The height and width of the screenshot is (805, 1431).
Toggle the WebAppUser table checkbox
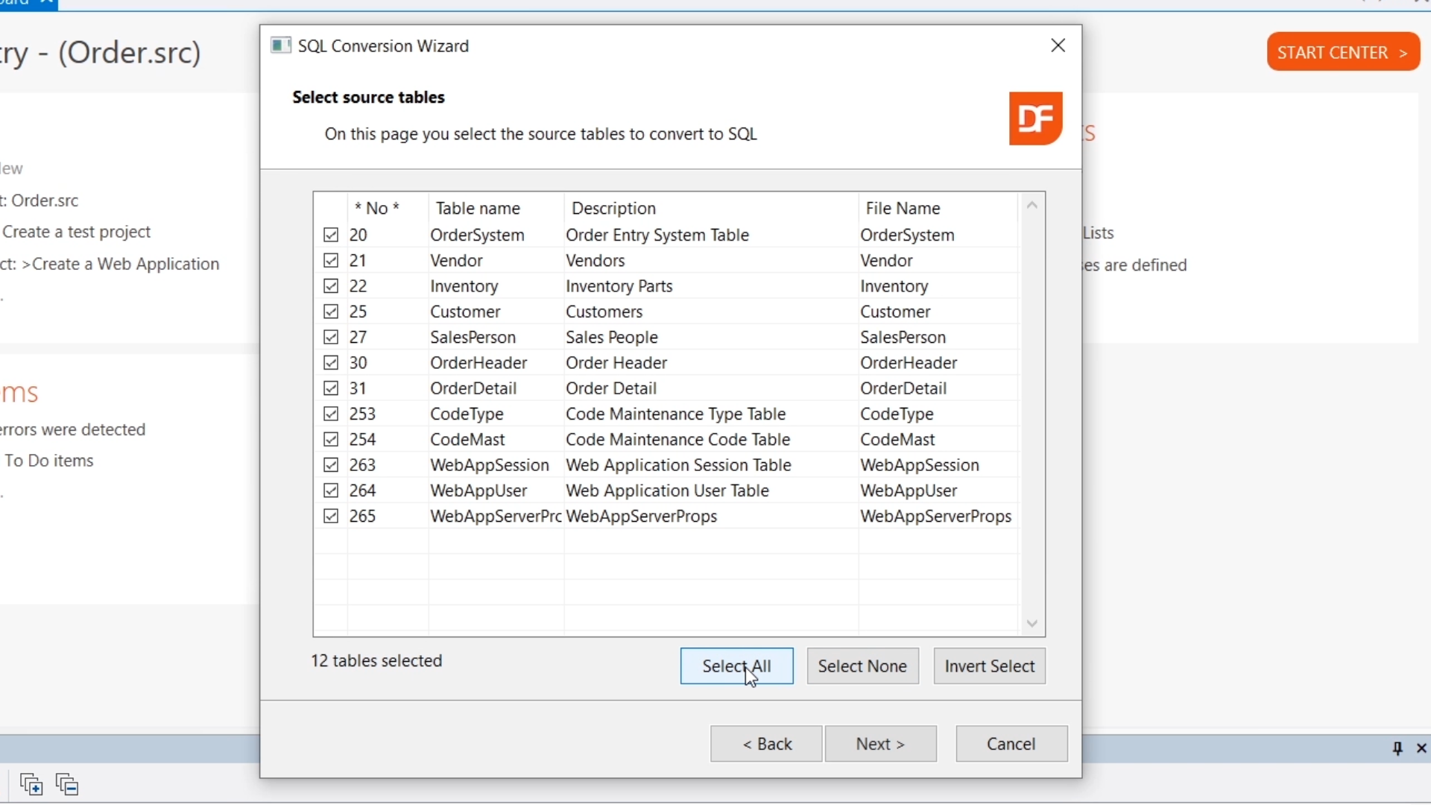coord(331,490)
